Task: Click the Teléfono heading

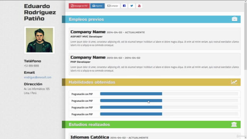Action: click(32, 61)
